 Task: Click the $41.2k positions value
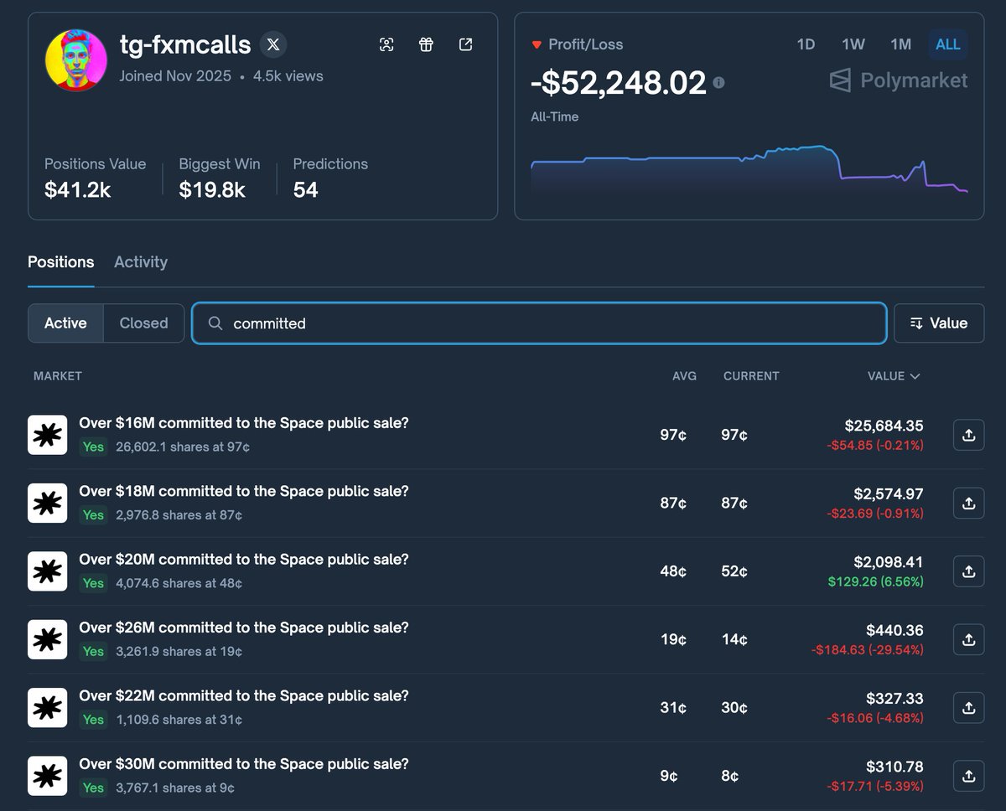[77, 190]
